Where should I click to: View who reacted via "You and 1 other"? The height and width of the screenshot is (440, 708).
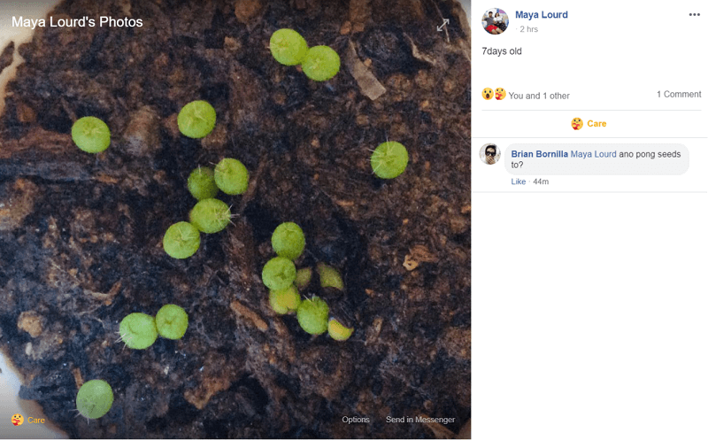coord(539,96)
